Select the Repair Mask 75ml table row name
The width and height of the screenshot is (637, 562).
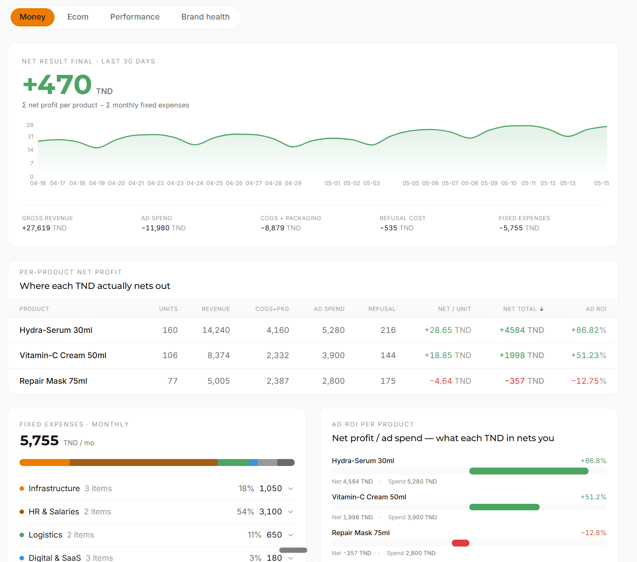click(x=53, y=381)
